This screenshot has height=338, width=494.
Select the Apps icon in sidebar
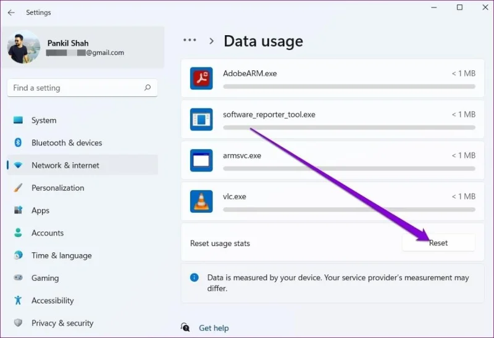pos(19,210)
